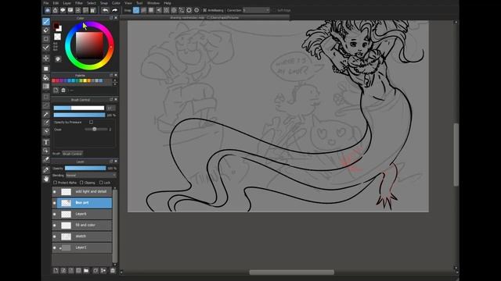The width and height of the screenshot is (501, 281).
Task: Hide the 'add light and detail' layer
Action: [x=54, y=192]
